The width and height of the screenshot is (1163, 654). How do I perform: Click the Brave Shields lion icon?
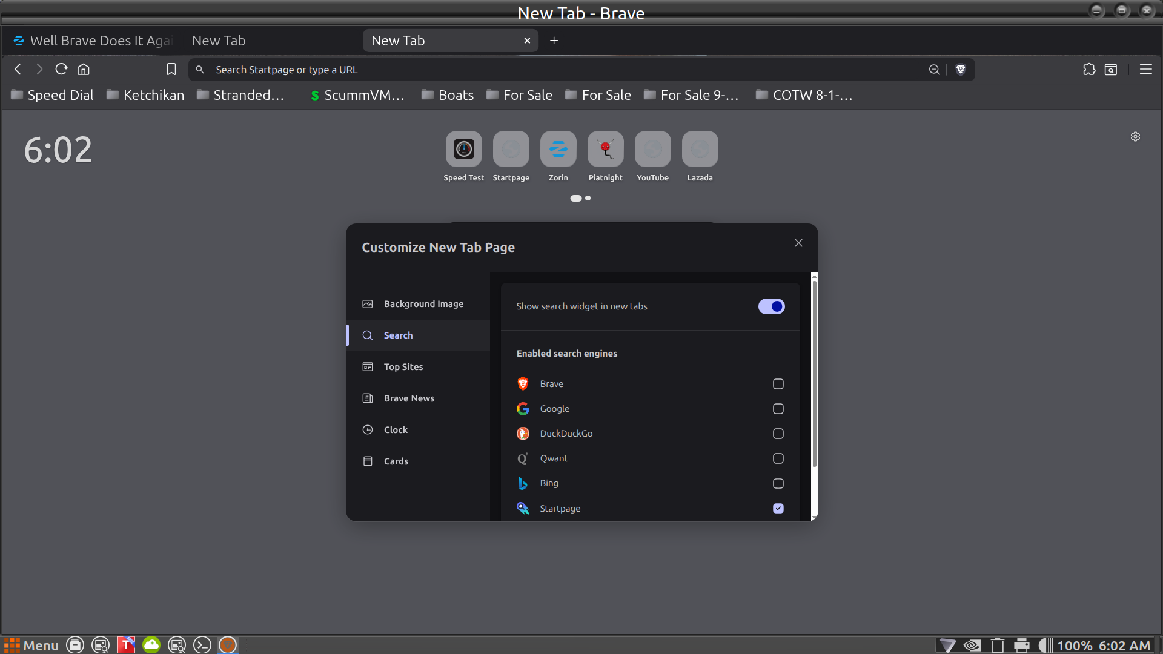click(961, 70)
